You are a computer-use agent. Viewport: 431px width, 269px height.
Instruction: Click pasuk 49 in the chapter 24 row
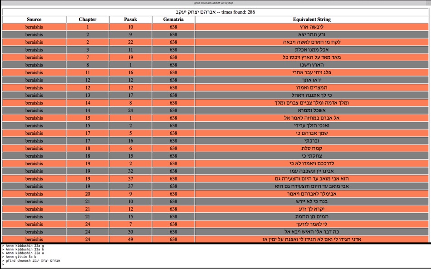coord(130,240)
